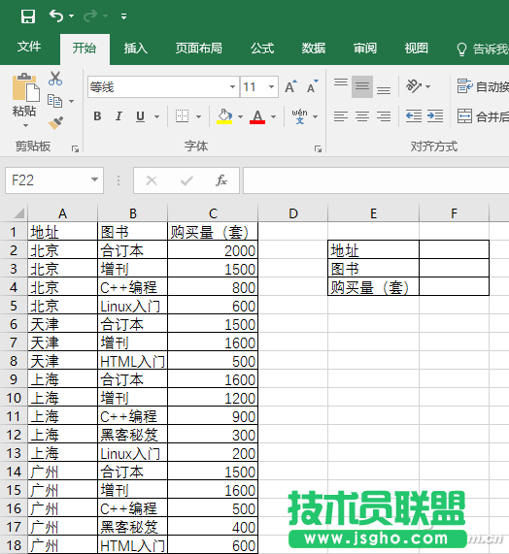Open Customize Quick Access Toolbar dropdown
The image size is (509, 554).
(x=123, y=16)
